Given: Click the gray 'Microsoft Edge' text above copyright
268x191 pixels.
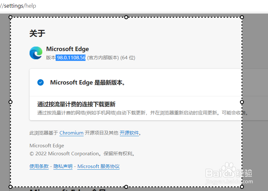Looking at the screenshot, I should (x=47, y=146).
